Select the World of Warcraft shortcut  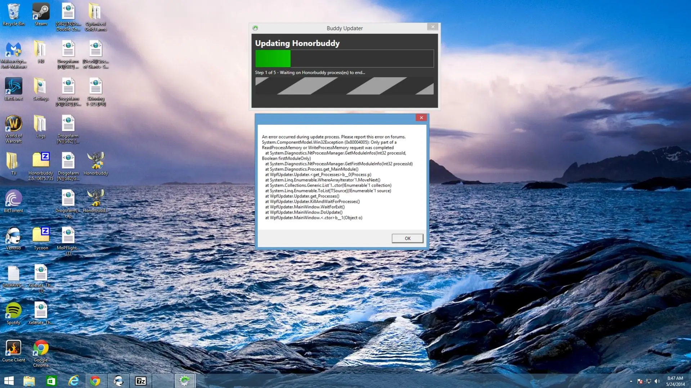14,128
